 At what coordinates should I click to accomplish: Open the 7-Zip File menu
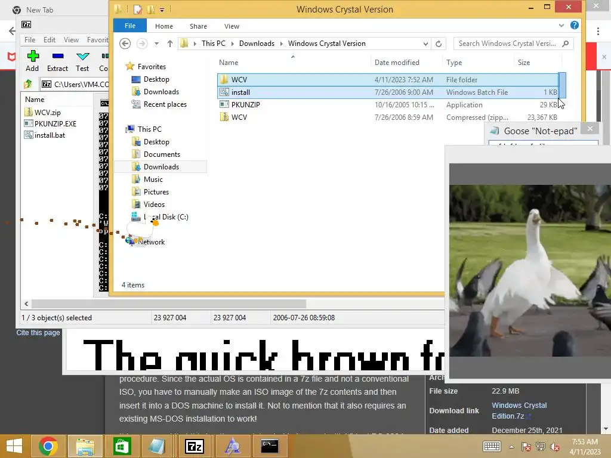click(x=30, y=40)
